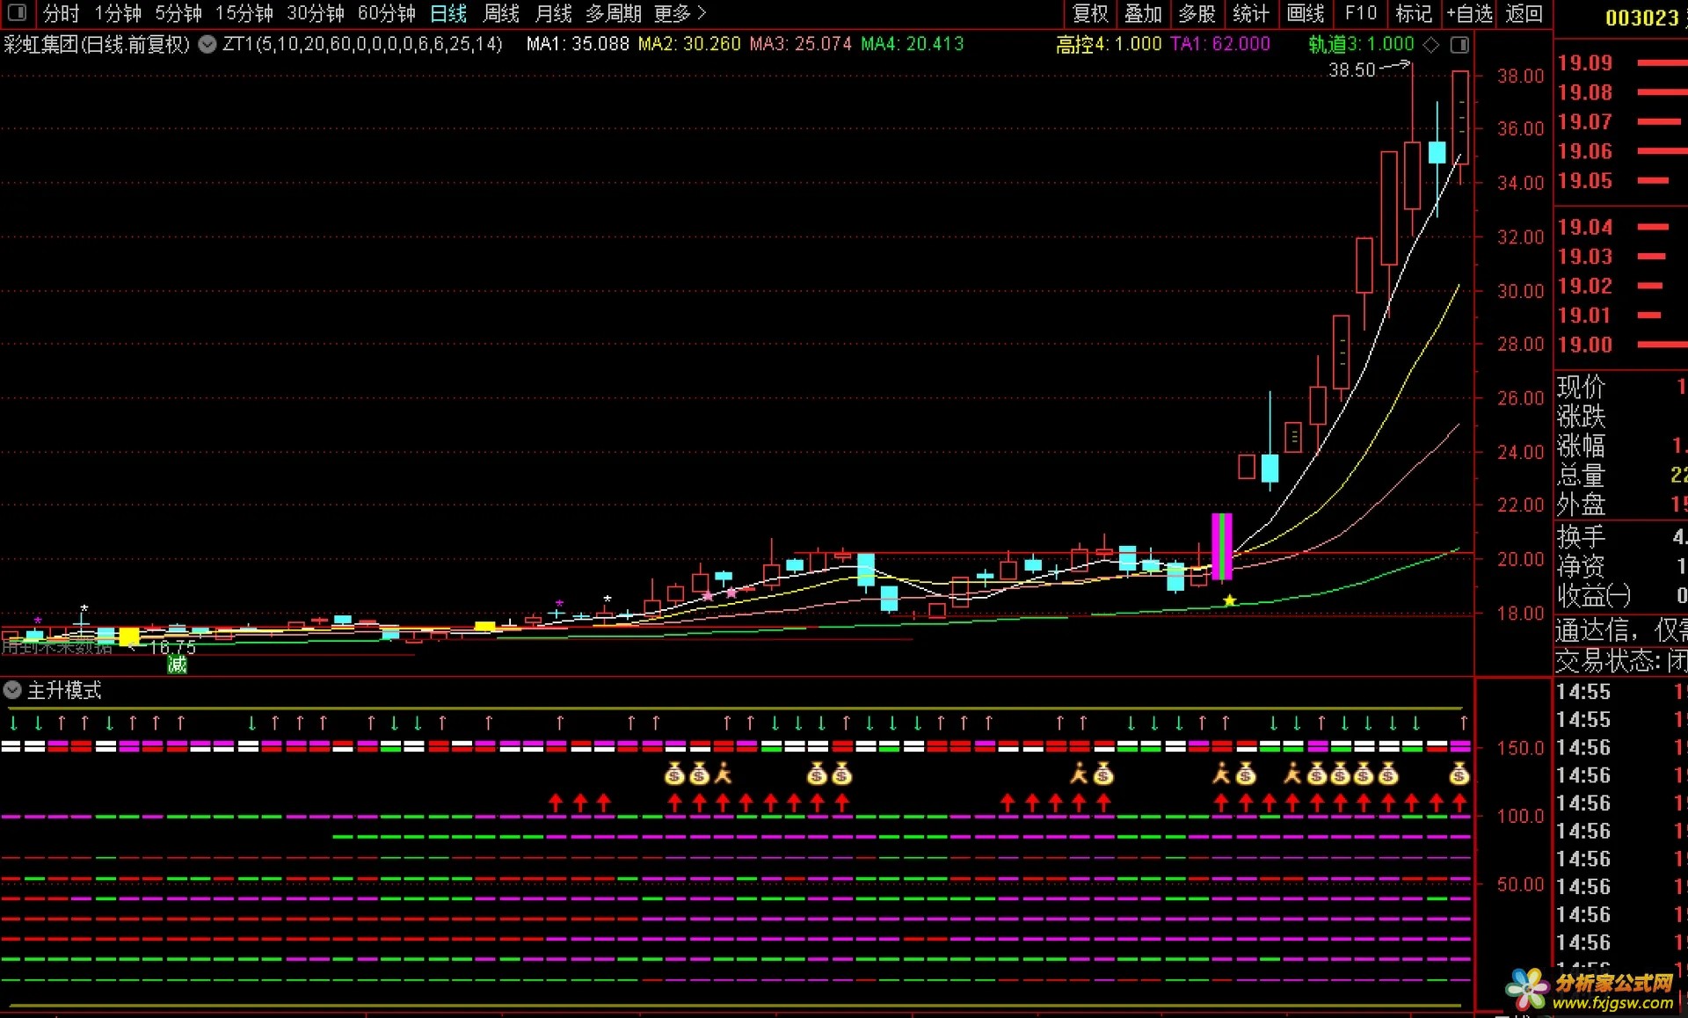The image size is (1688, 1018).
Task: Click the MA3: 25.074 value
Action: pos(801,44)
